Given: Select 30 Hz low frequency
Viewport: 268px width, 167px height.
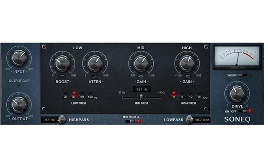Looking at the screenshot, I should coord(74,97).
